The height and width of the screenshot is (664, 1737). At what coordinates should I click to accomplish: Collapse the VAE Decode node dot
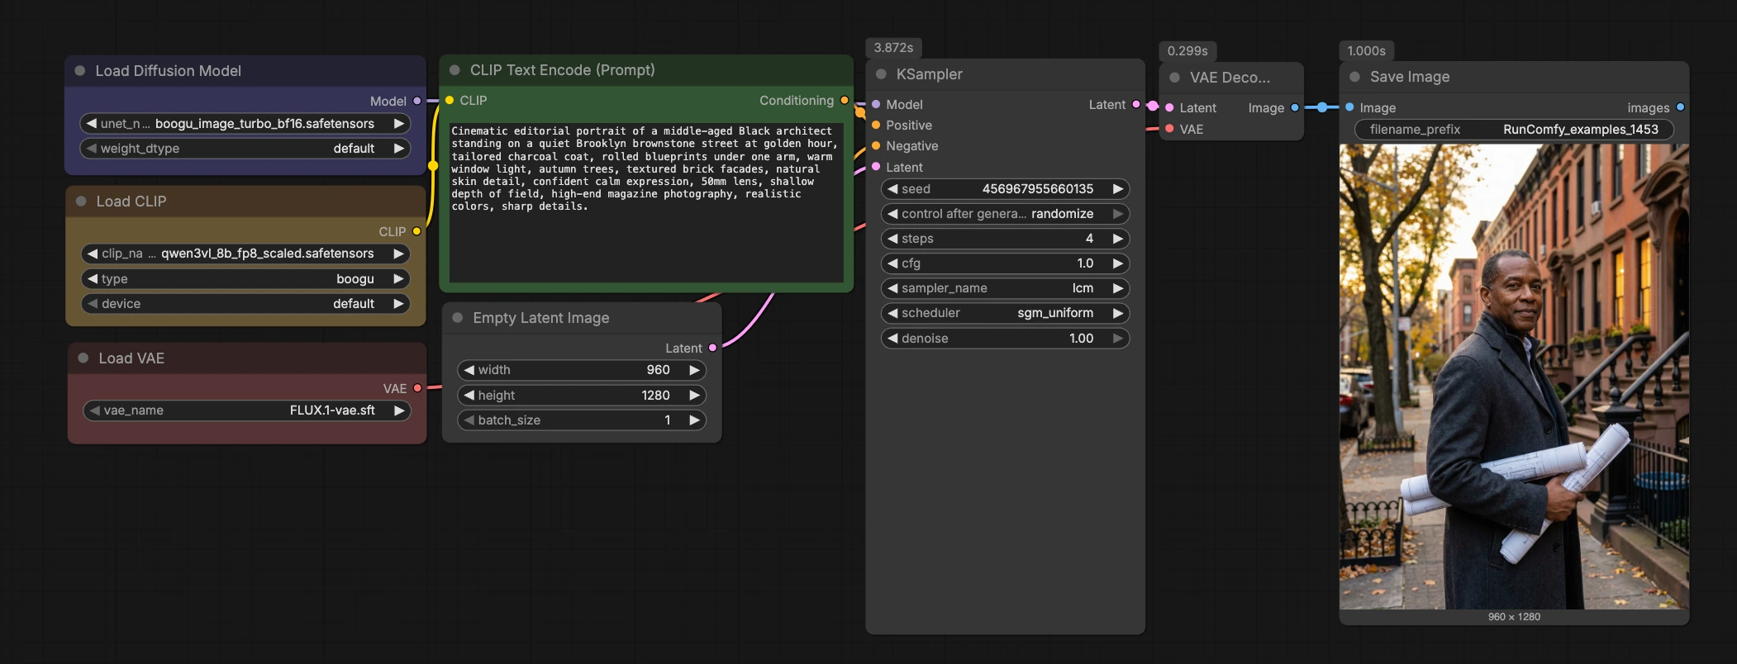tap(1174, 78)
